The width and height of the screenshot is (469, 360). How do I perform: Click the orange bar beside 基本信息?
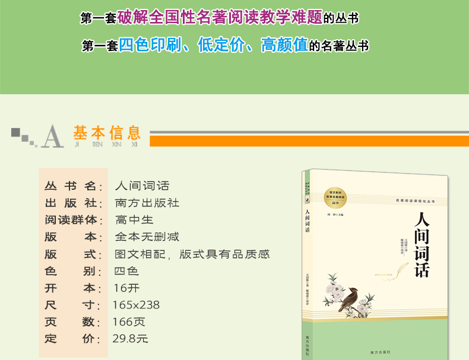(x=309, y=141)
